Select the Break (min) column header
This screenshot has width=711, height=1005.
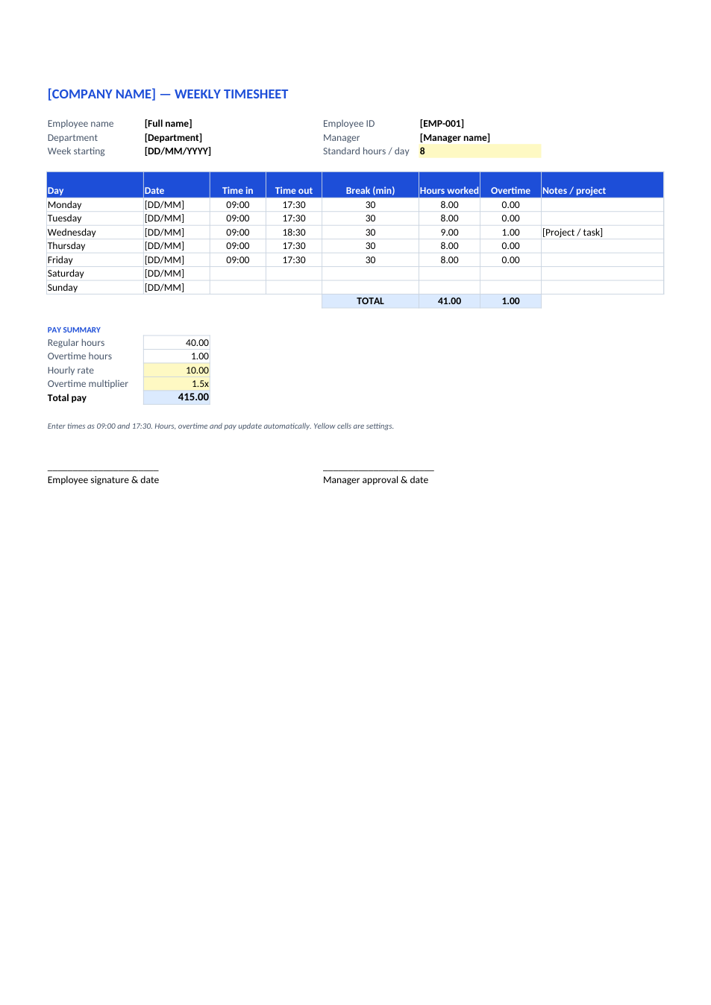370,185
